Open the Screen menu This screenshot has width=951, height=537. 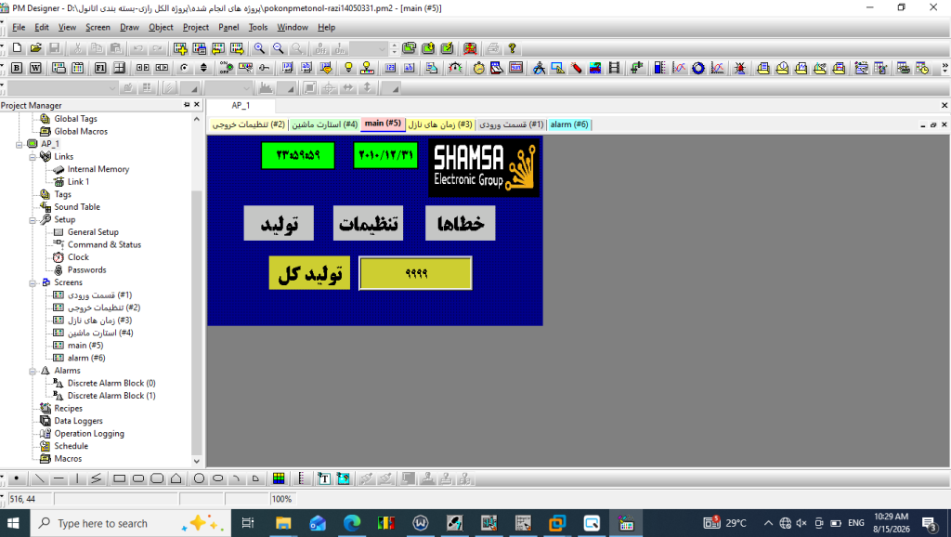click(x=98, y=27)
